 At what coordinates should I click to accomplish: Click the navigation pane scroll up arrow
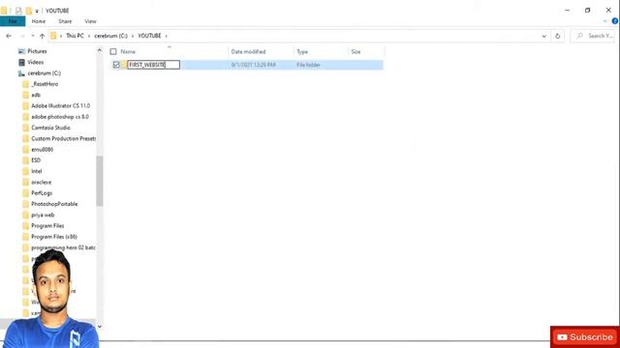click(99, 50)
